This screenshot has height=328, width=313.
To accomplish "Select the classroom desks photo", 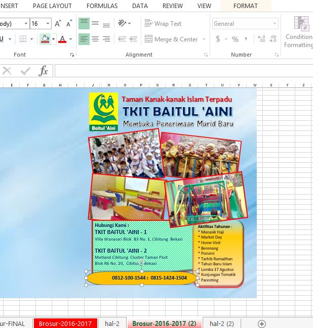I will pos(128,197).
